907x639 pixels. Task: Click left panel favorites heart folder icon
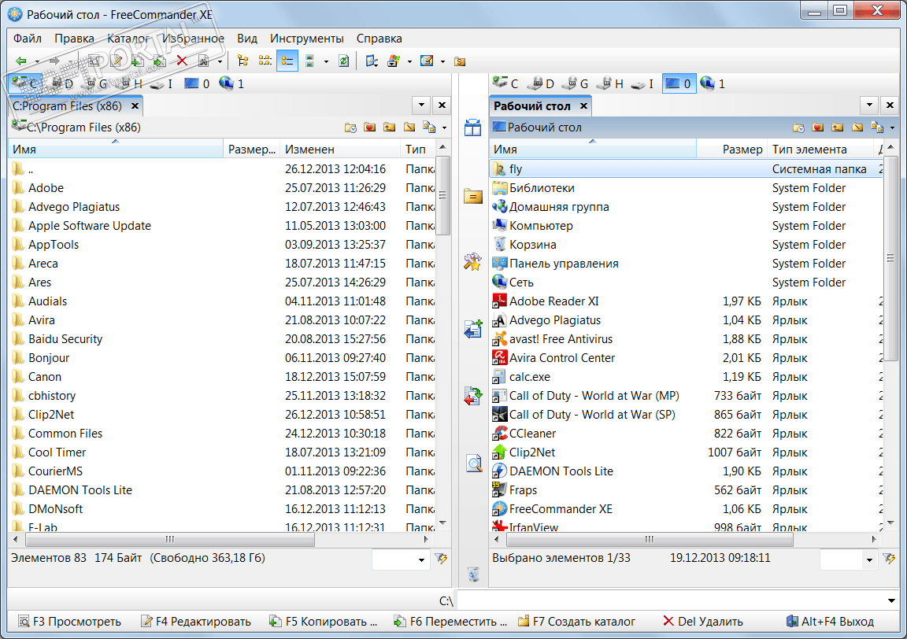369,127
